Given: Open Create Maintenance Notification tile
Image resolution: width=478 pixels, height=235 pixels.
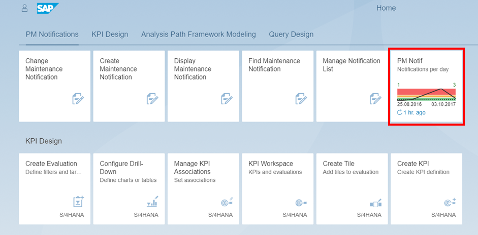Looking at the screenshot, I should point(129,86).
